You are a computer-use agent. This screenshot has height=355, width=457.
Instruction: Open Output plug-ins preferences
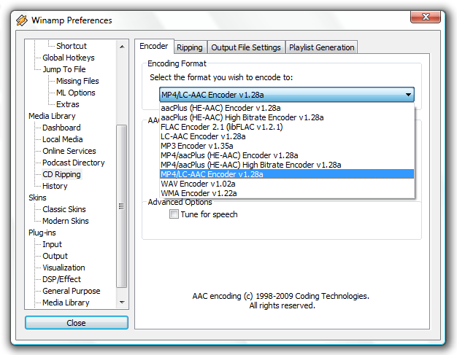click(55, 256)
